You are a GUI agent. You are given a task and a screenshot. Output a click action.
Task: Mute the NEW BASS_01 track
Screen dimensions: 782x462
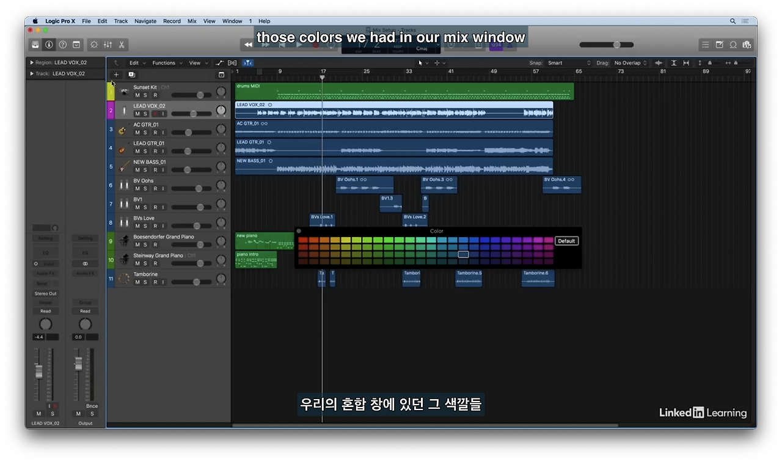tap(137, 170)
